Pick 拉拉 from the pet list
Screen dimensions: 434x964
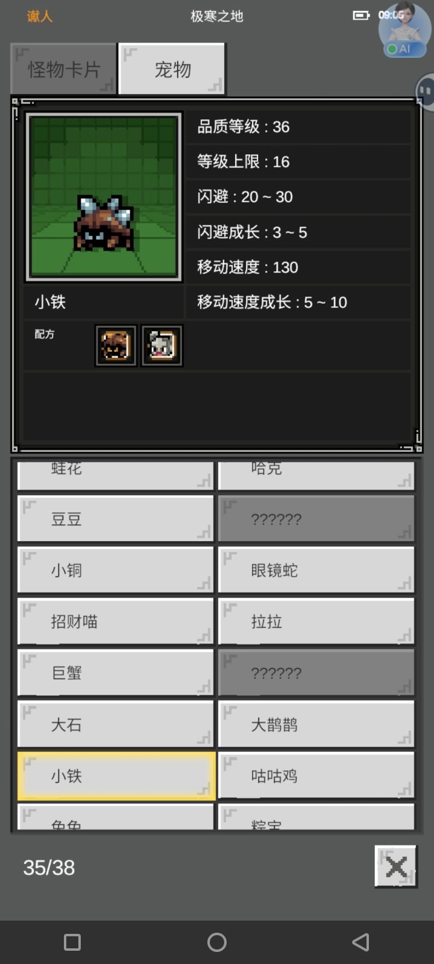pyautogui.click(x=316, y=621)
